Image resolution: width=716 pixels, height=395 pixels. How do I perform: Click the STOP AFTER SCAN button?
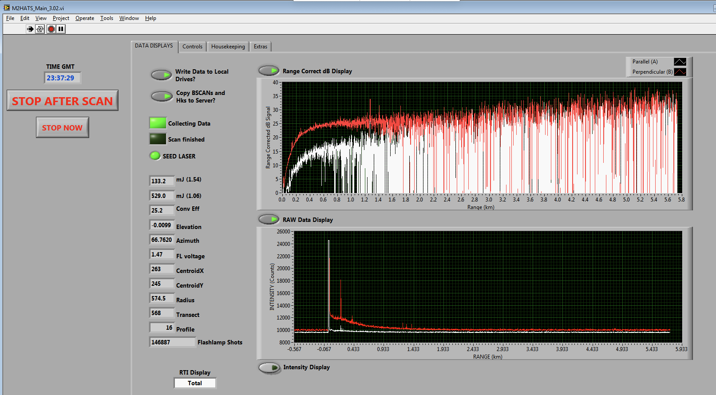point(63,101)
